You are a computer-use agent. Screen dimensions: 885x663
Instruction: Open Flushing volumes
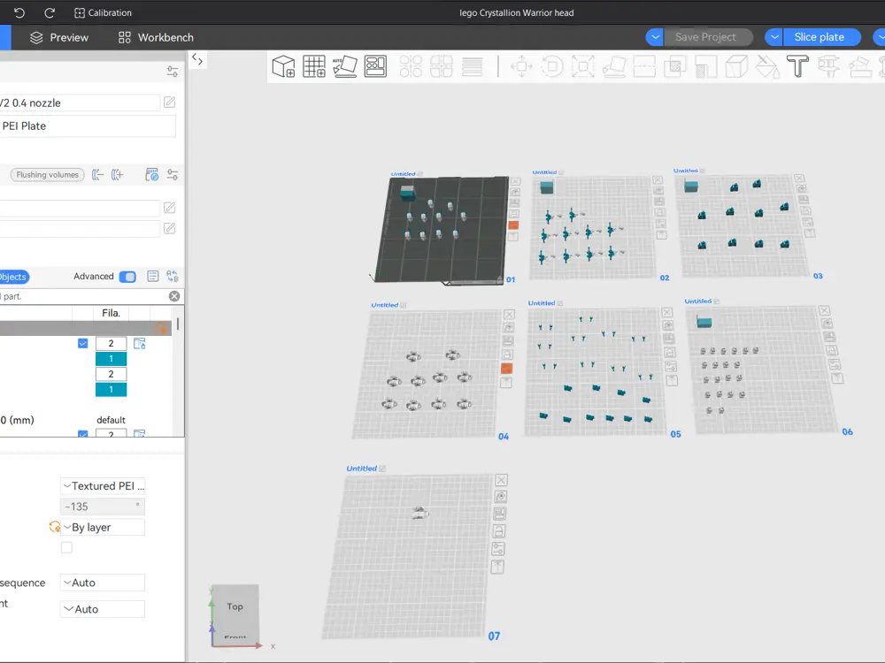click(x=48, y=175)
